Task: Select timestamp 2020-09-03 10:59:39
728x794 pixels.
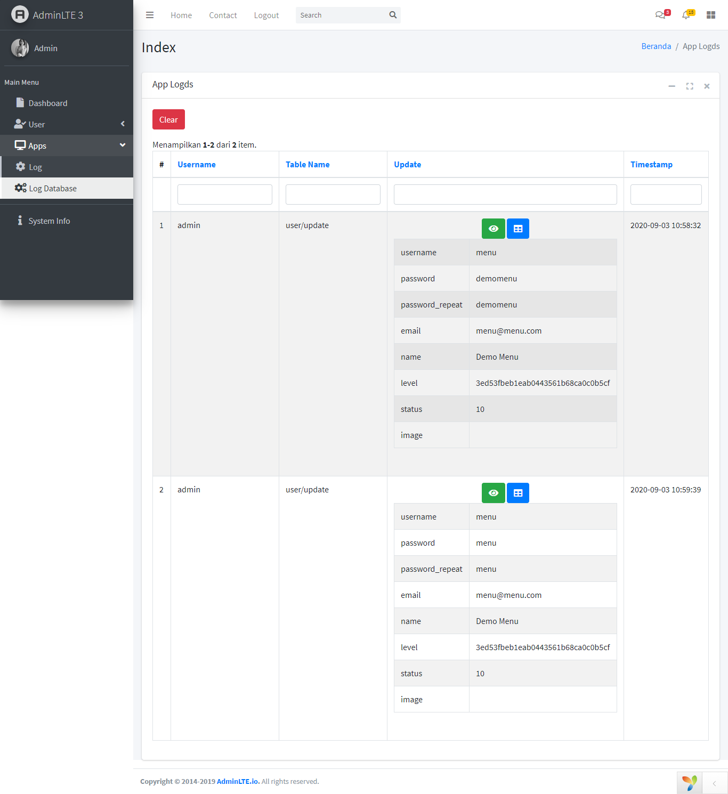Action: (666, 490)
